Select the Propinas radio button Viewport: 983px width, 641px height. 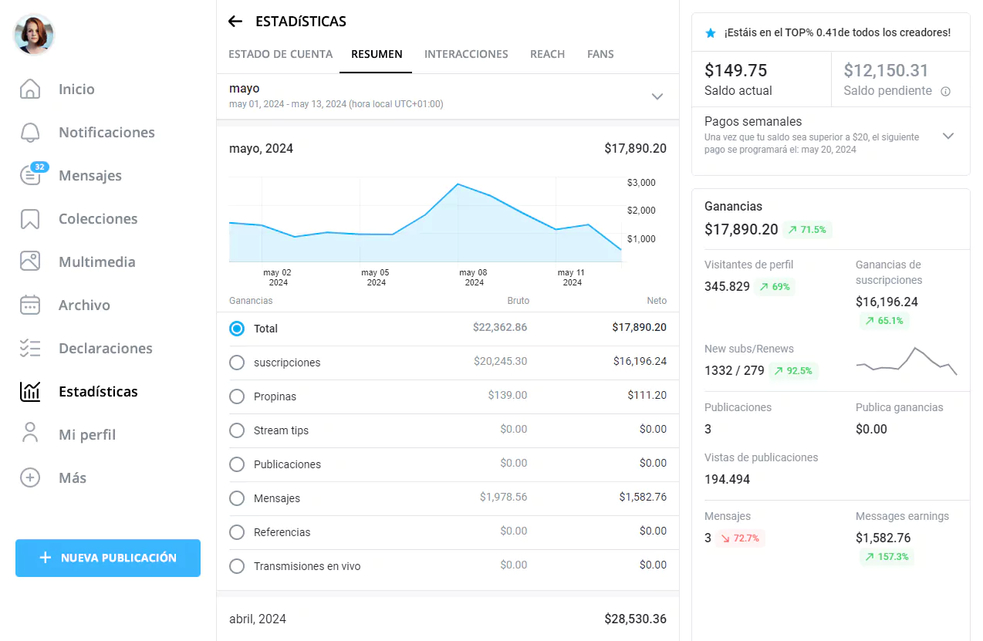pos(237,396)
